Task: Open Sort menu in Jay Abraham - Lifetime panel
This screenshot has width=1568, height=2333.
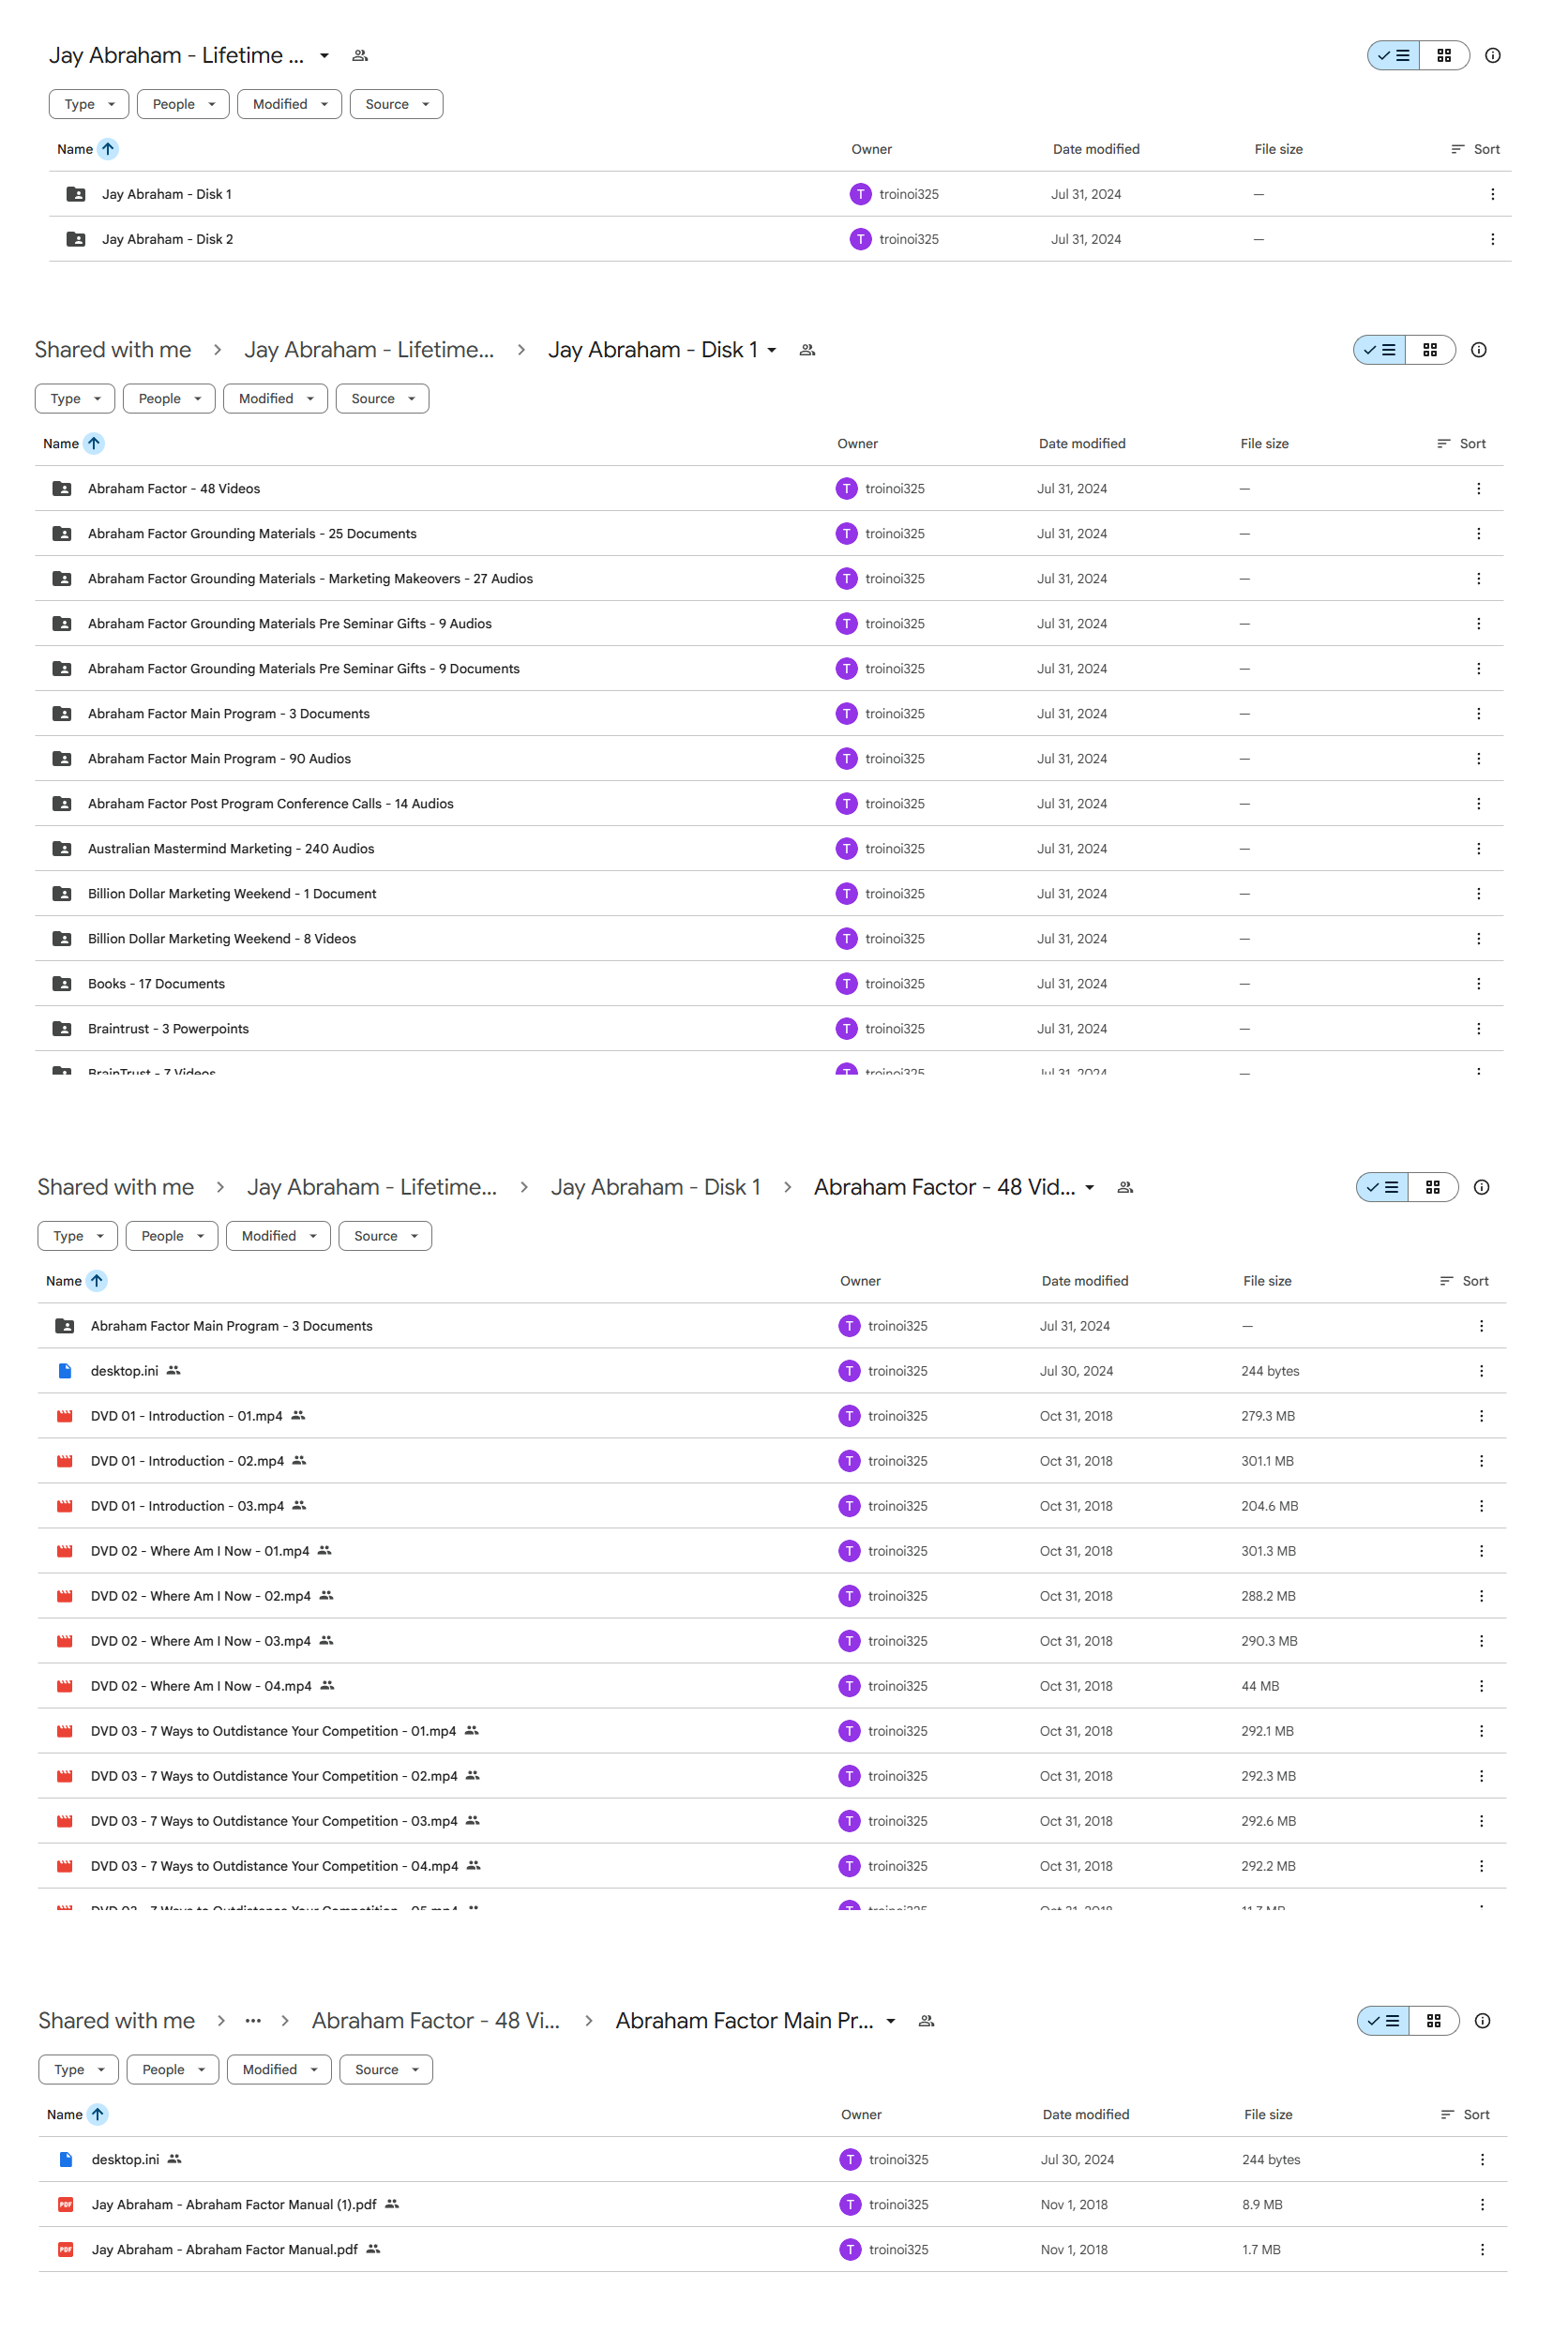Action: click(1476, 149)
